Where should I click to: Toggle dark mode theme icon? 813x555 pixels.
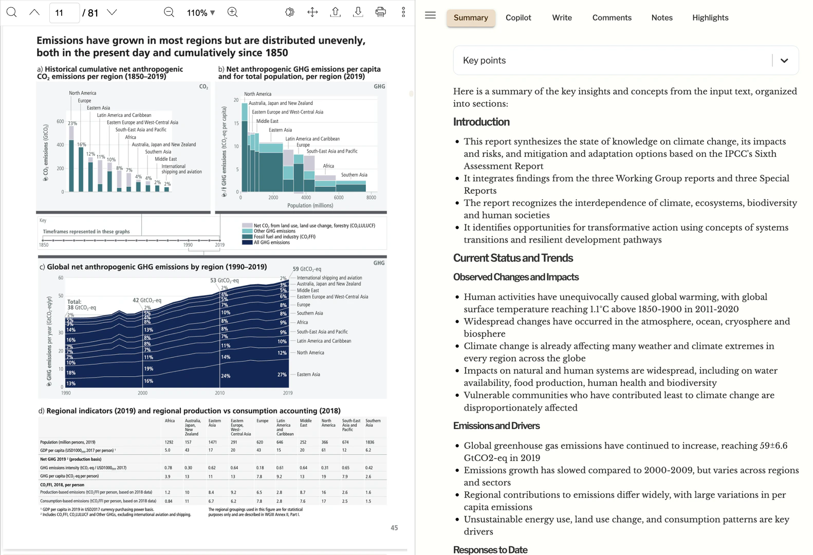290,12
